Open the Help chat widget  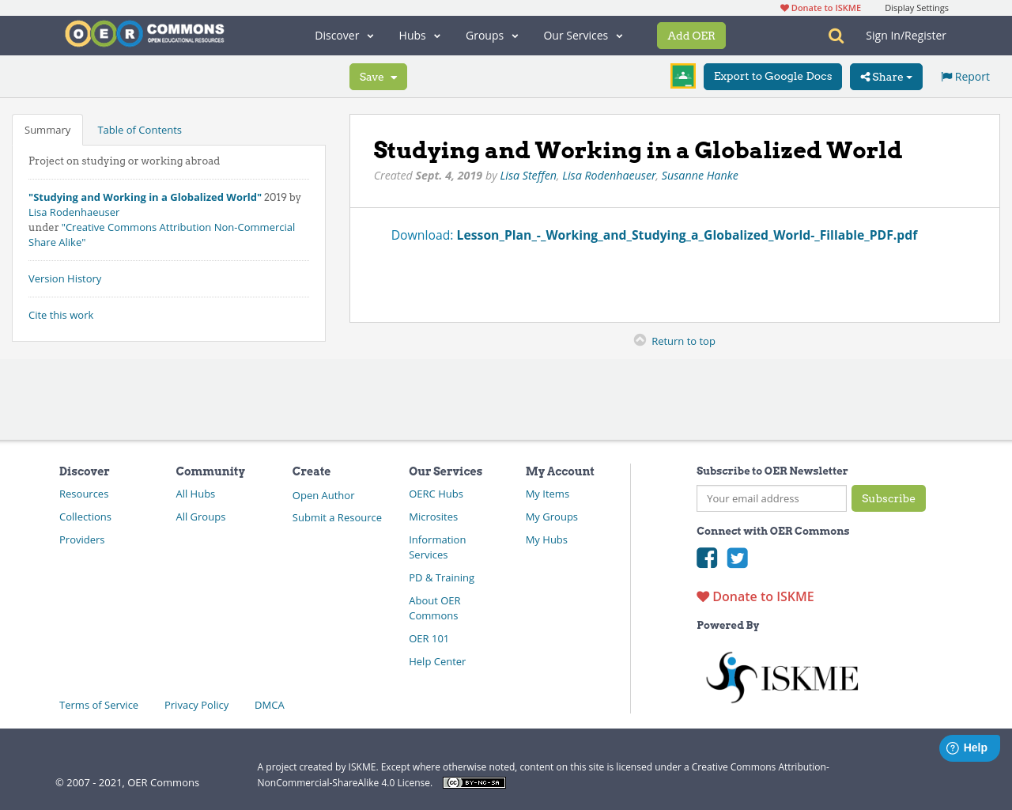click(x=969, y=748)
